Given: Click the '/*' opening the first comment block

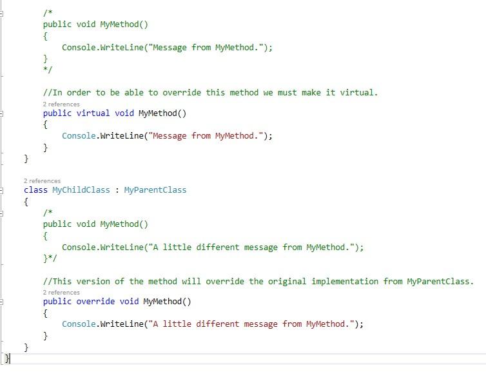Looking at the screenshot, I should pyautogui.click(x=48, y=13).
